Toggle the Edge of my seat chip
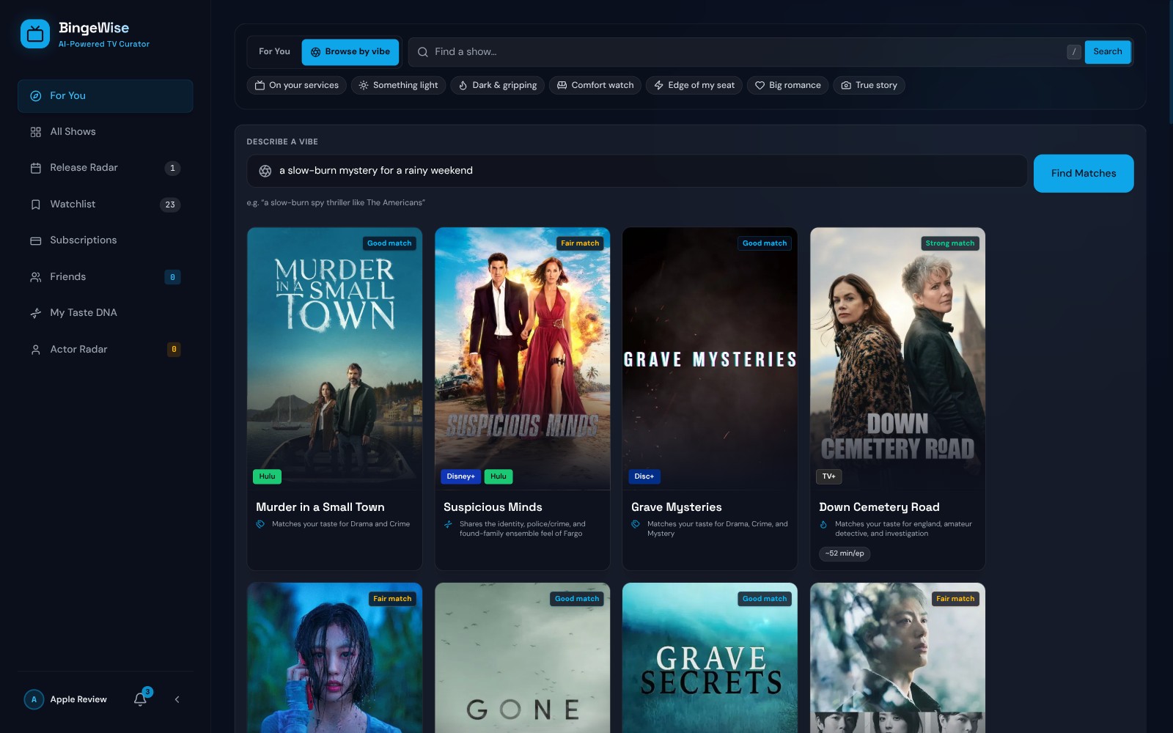 click(694, 86)
